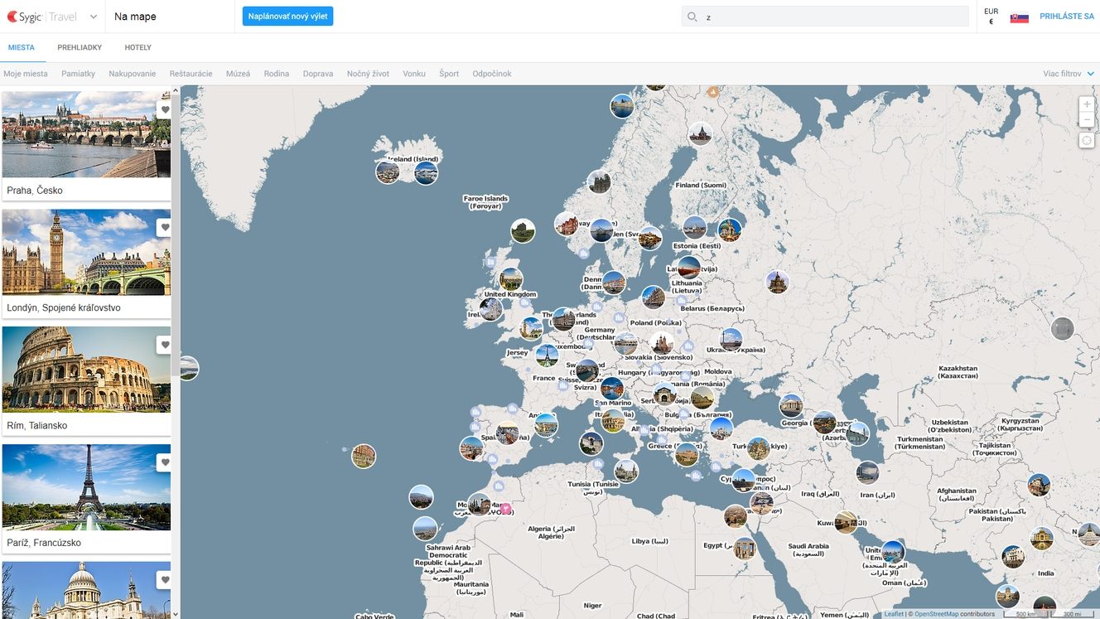Click the Sygic Travel logo
This screenshot has width=1100, height=619.
pyautogui.click(x=41, y=17)
